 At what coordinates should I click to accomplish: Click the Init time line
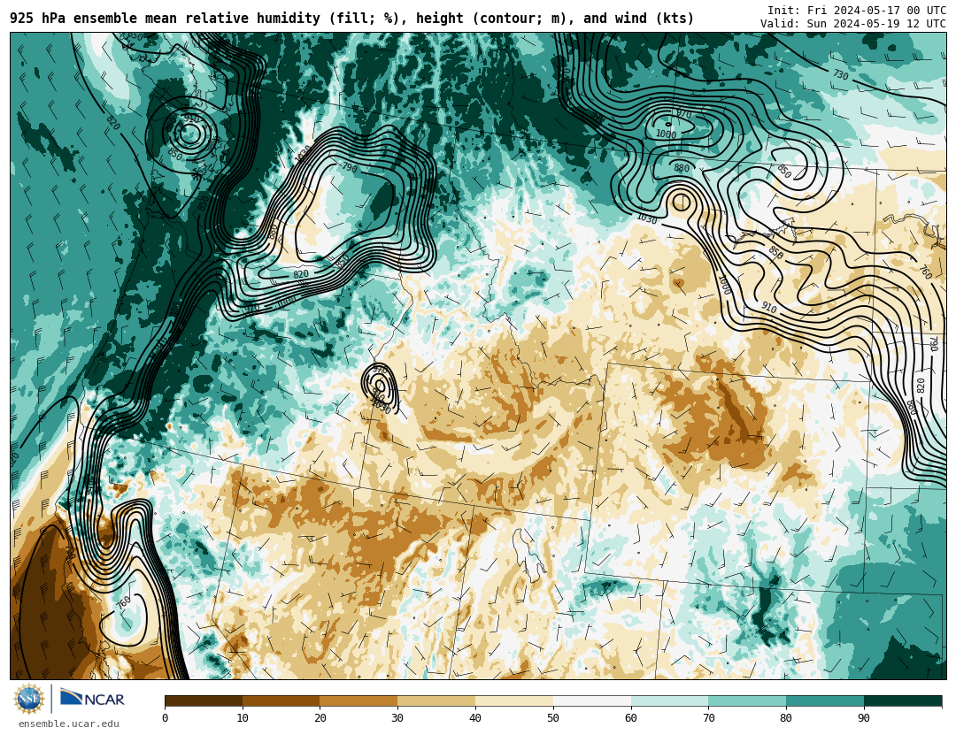[857, 11]
